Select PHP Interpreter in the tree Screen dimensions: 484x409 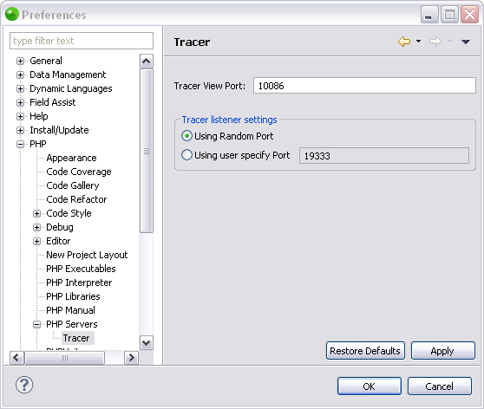pos(79,282)
